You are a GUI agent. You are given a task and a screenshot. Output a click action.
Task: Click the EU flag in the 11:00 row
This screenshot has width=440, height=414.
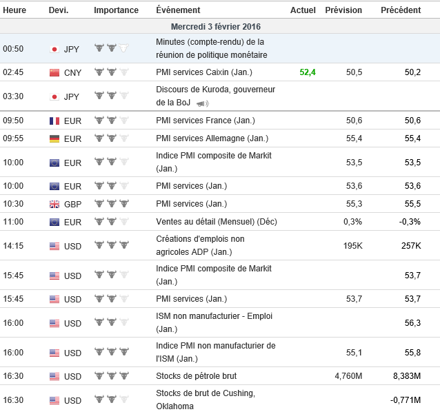(x=54, y=222)
